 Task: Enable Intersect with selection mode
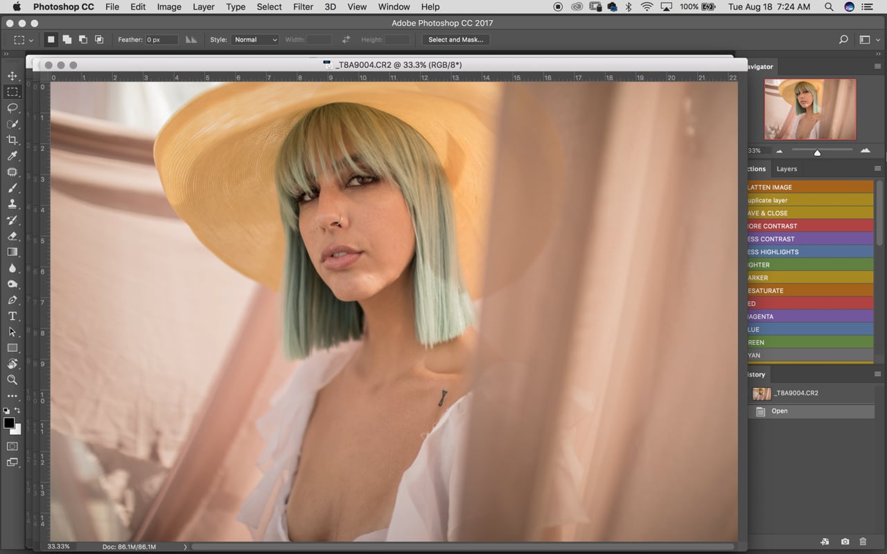click(99, 39)
